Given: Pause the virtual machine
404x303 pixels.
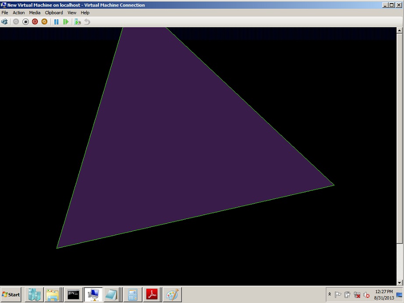Looking at the screenshot, I should click(x=56, y=22).
